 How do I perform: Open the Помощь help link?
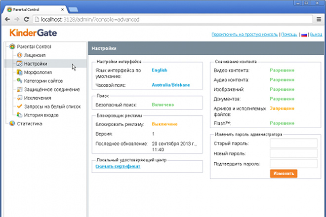[x=289, y=35]
